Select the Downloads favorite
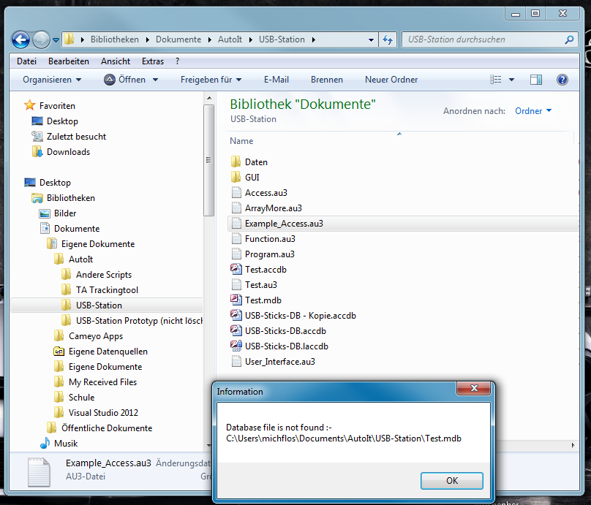Screen dimensions: 591x505 (68, 152)
